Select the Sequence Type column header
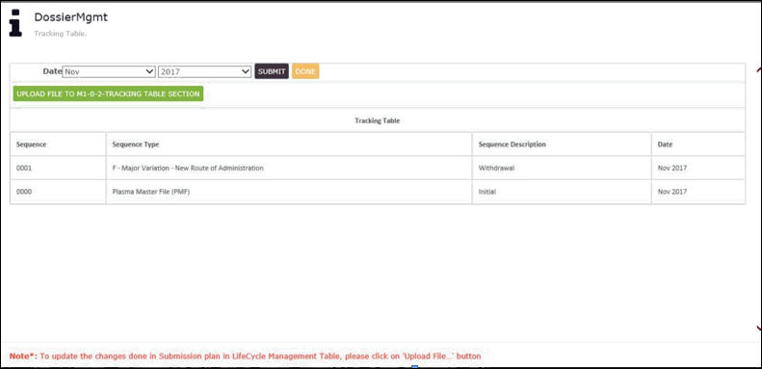This screenshot has width=762, height=369. point(289,145)
